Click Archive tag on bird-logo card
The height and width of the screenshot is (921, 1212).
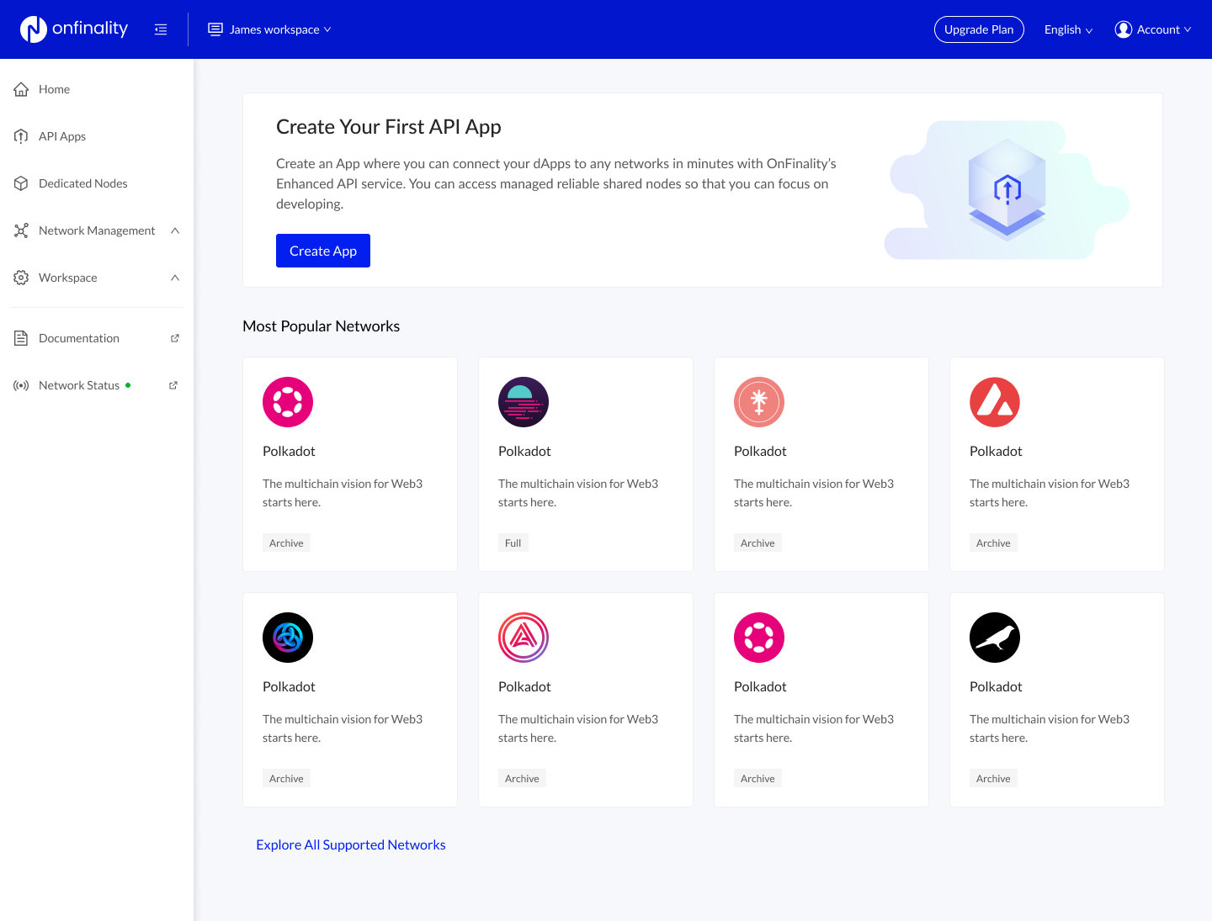click(993, 779)
